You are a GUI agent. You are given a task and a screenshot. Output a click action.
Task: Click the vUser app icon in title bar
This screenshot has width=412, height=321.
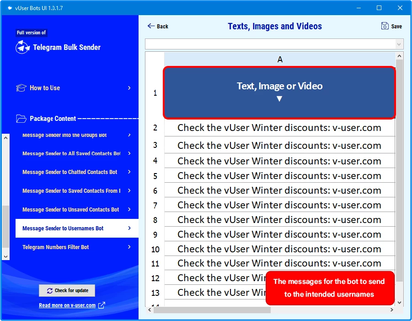point(10,8)
